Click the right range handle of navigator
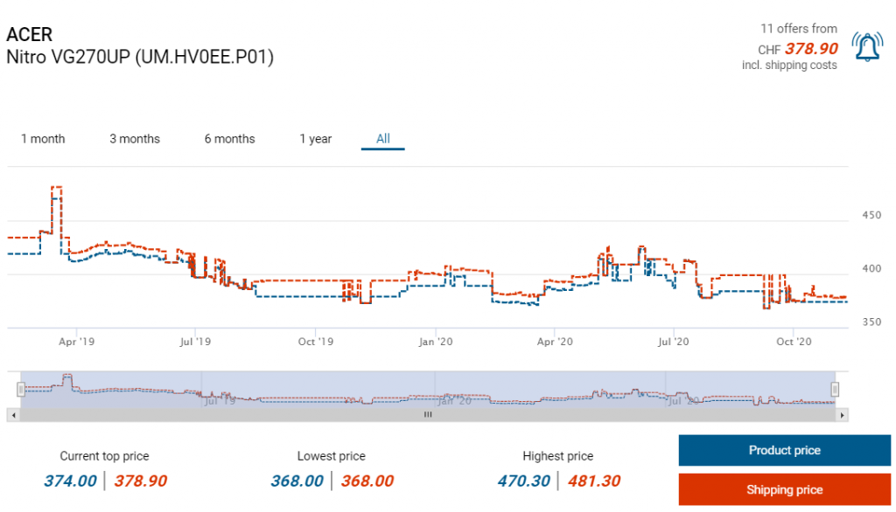Screen dimensions: 896x512 click(x=835, y=389)
